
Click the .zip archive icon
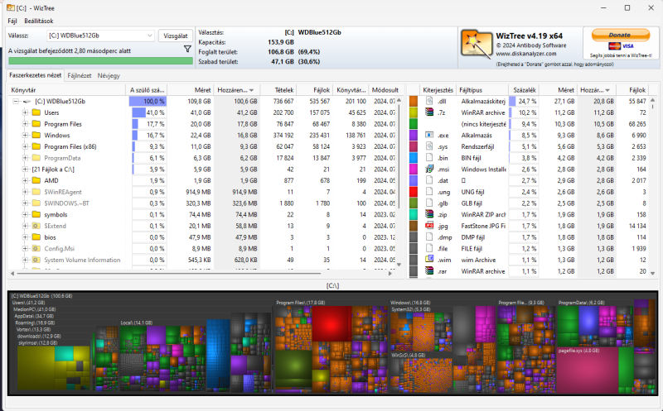429,215
